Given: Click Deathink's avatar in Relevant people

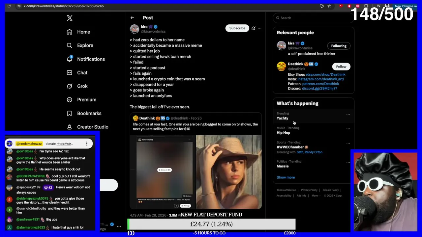Looking at the screenshot, I should [281, 66].
